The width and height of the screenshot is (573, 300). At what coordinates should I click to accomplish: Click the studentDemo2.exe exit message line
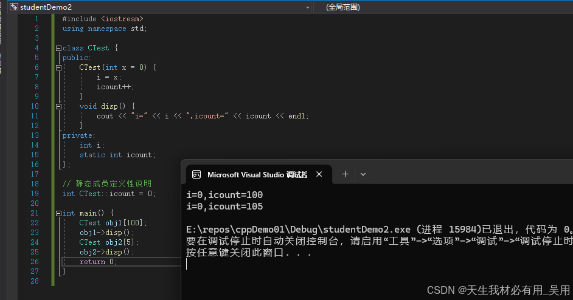click(x=380, y=230)
